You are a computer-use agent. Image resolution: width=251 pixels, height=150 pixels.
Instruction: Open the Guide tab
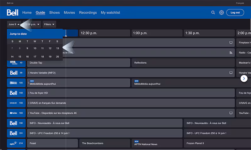(x=40, y=12)
